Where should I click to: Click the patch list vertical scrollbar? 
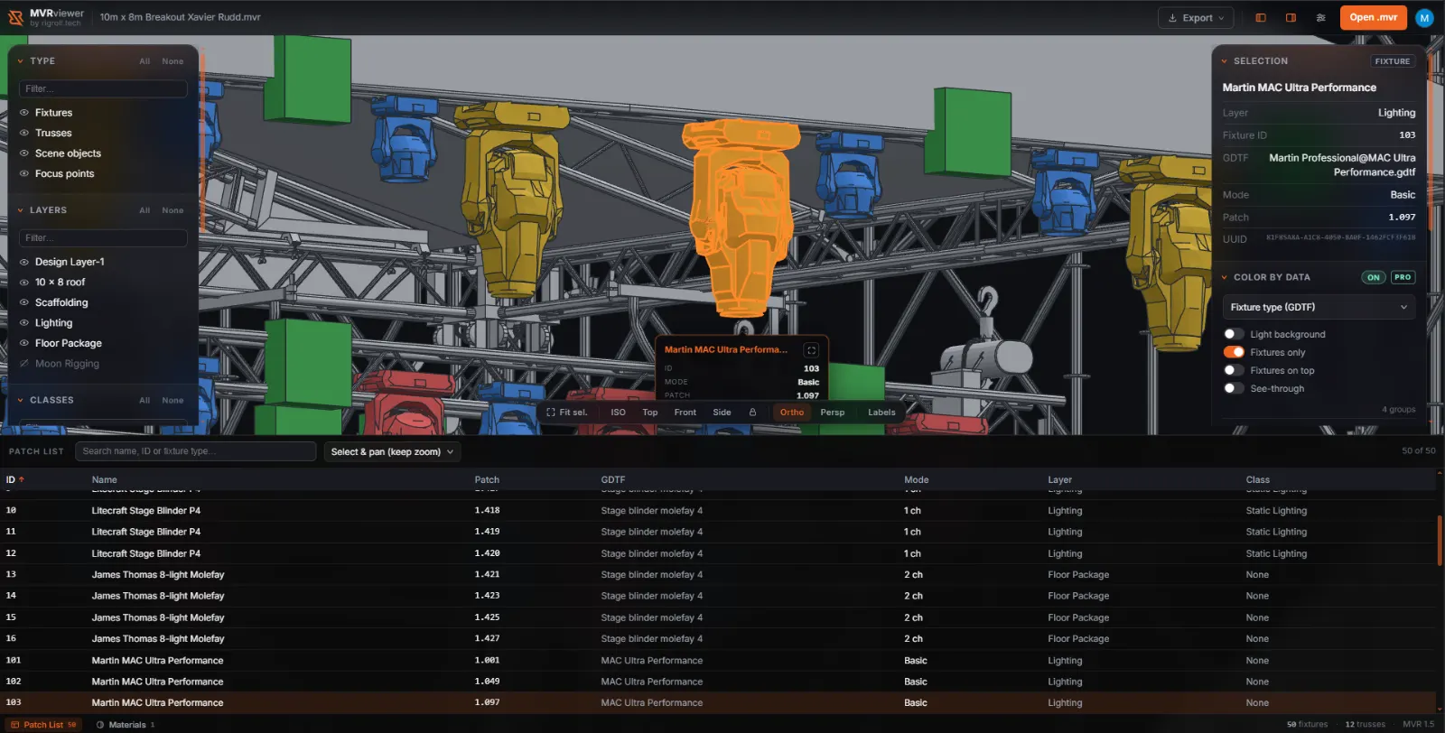(x=1439, y=540)
